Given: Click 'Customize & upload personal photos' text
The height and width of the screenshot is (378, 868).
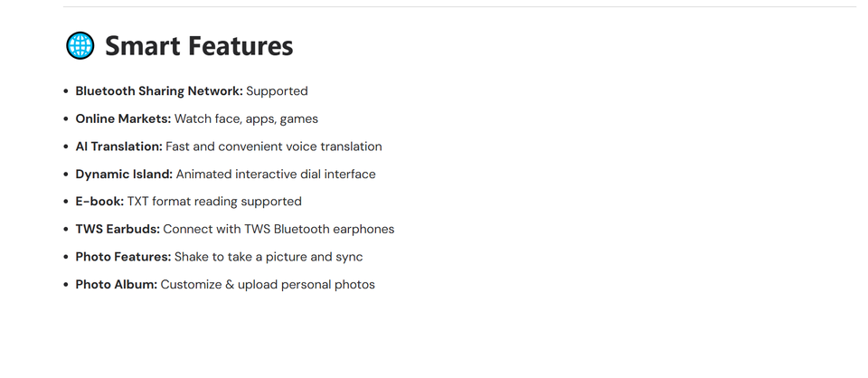Looking at the screenshot, I should tap(268, 285).
